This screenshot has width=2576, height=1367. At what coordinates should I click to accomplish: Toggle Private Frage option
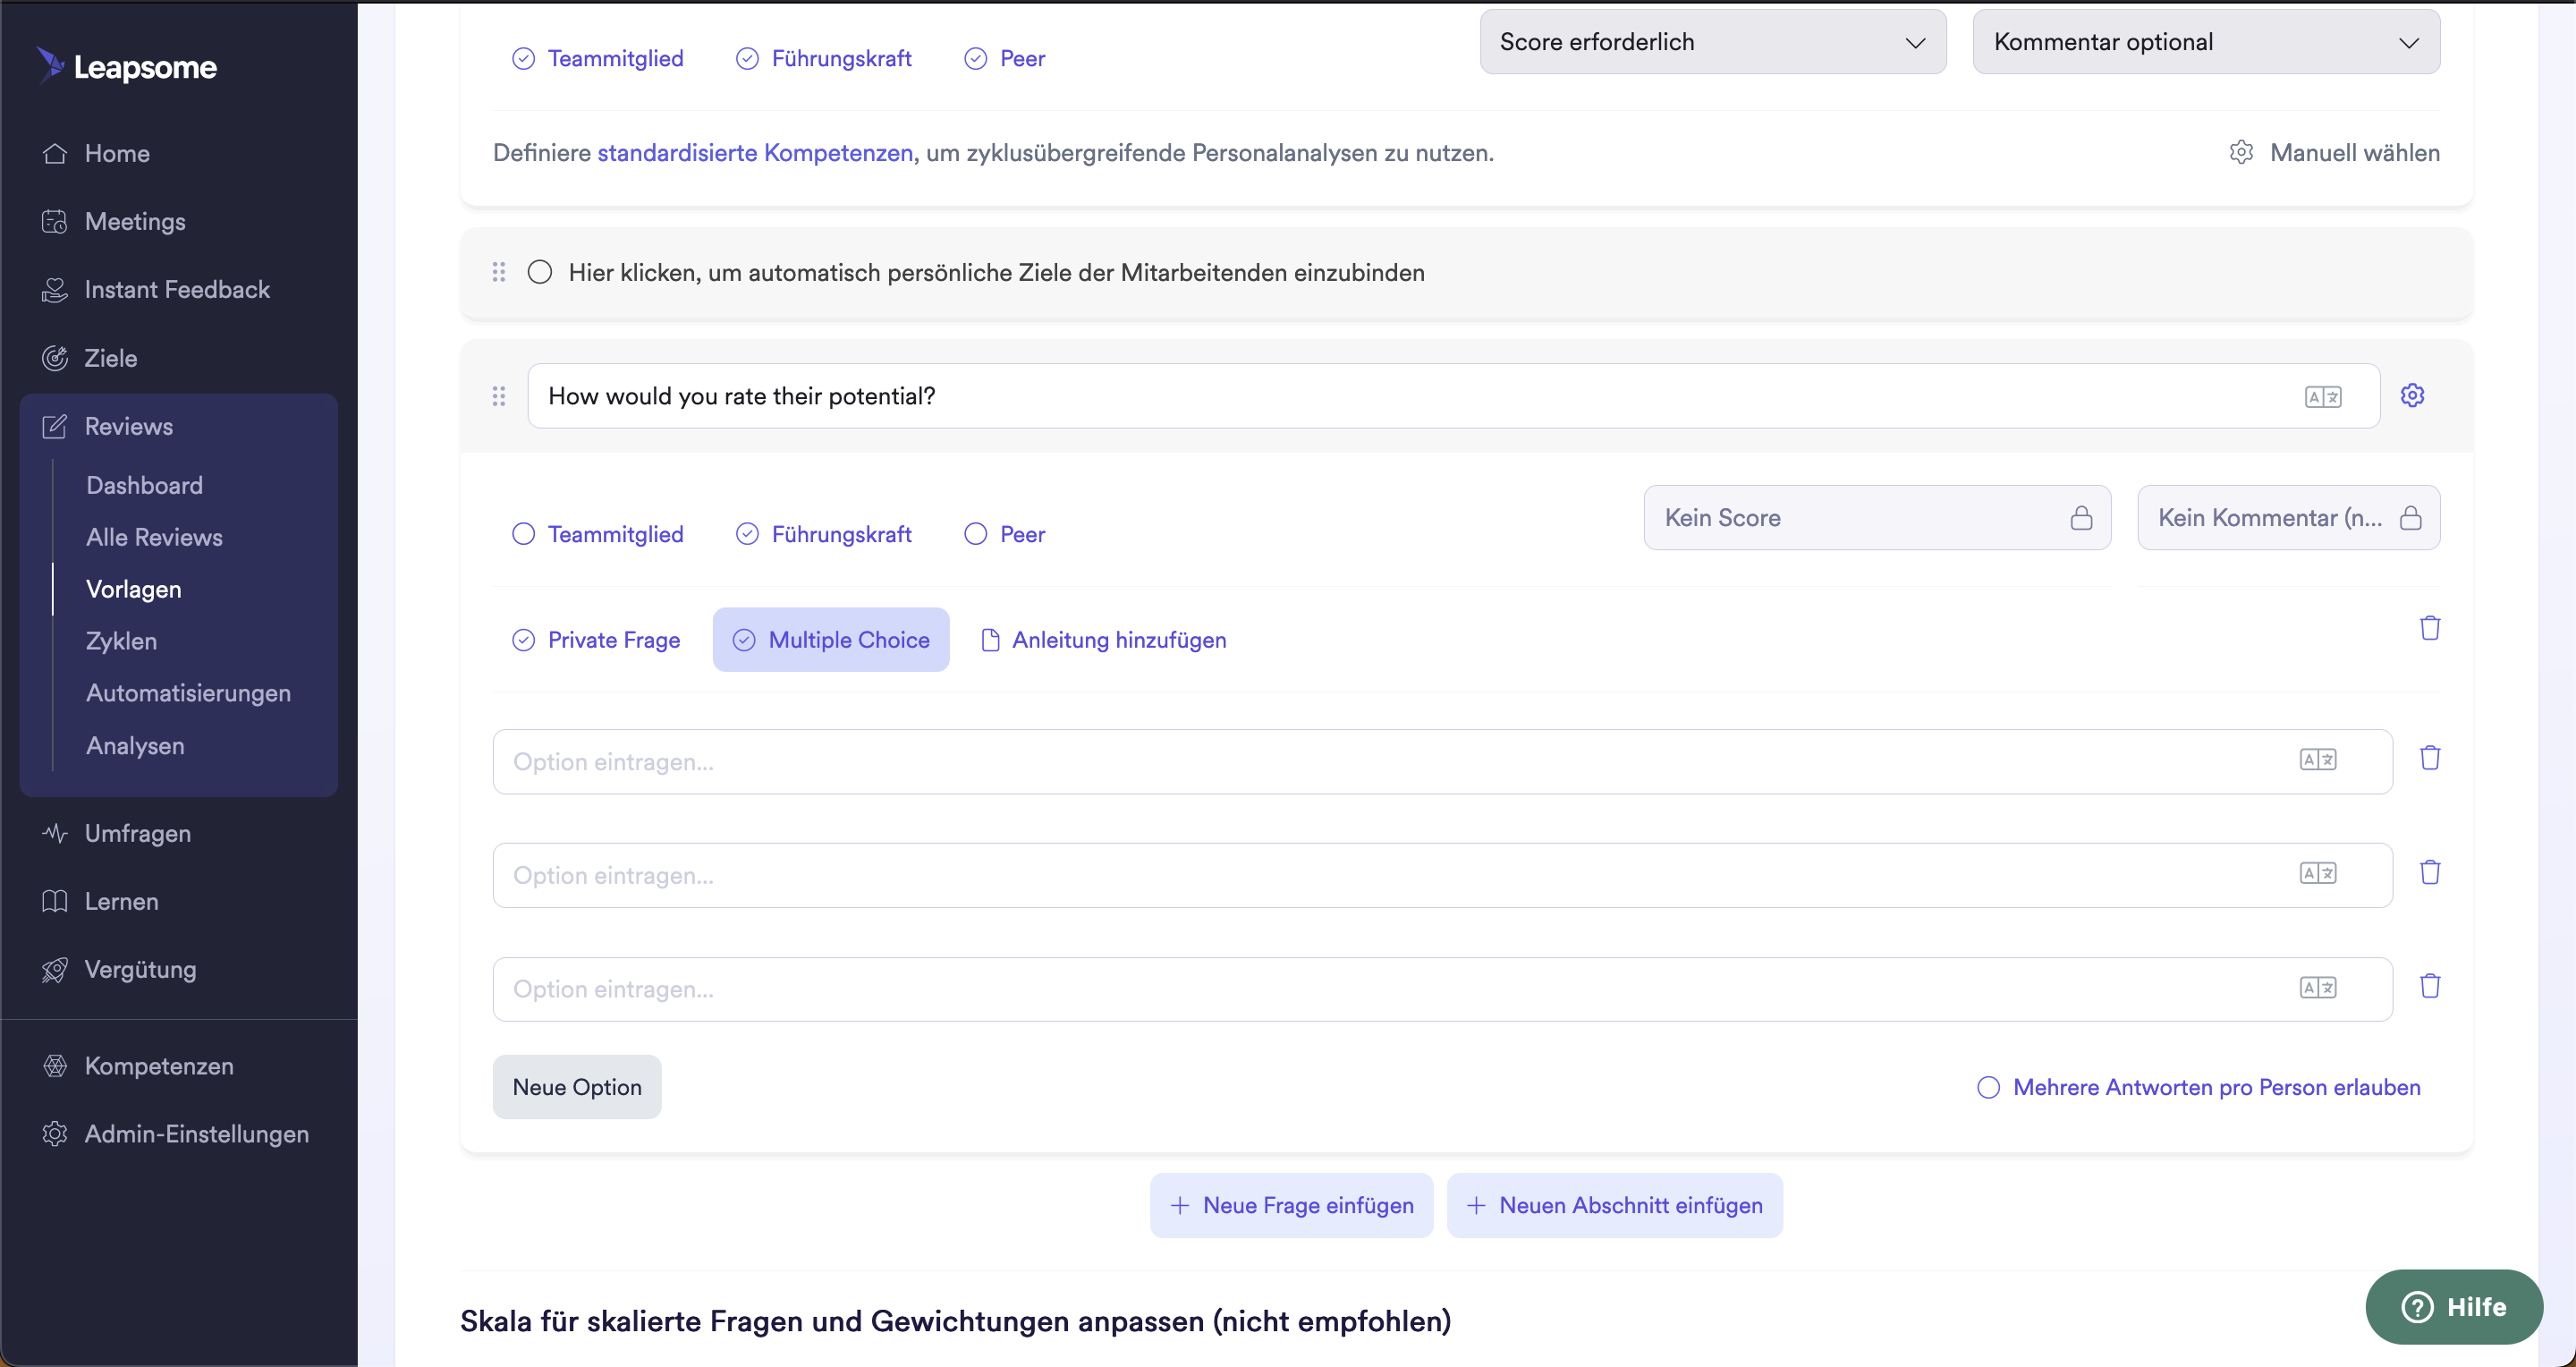tap(596, 640)
